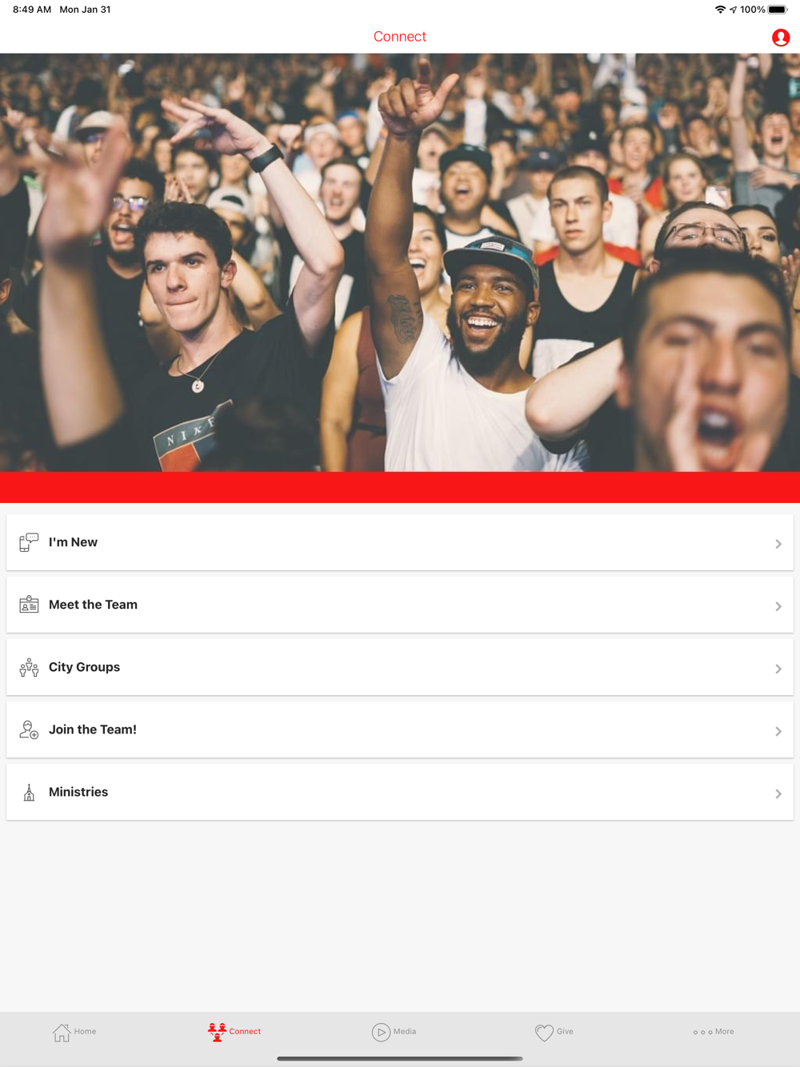Image resolution: width=800 pixels, height=1067 pixels.
Task: Expand the Ministries chevron
Action: 778,793
